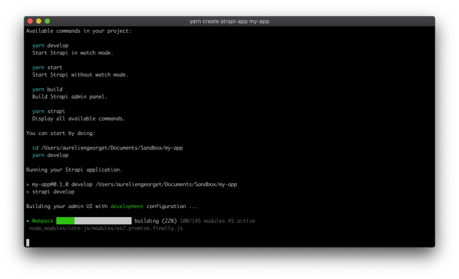The width and height of the screenshot is (459, 279).
Task: Click the 'my-app@0.1.0 develop' output line
Action: (132, 185)
